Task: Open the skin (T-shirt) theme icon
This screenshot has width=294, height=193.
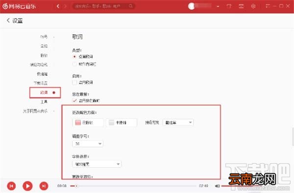Action: point(229,6)
